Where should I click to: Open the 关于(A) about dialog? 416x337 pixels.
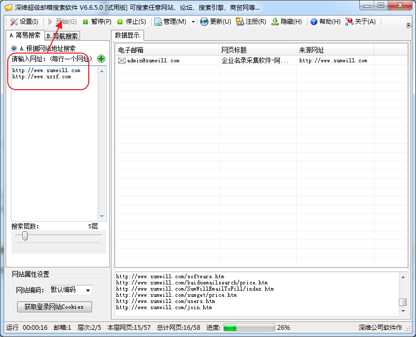[361, 22]
